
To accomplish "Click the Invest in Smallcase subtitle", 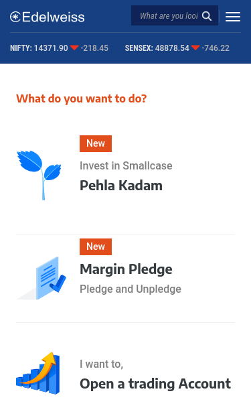I will coord(126,166).
